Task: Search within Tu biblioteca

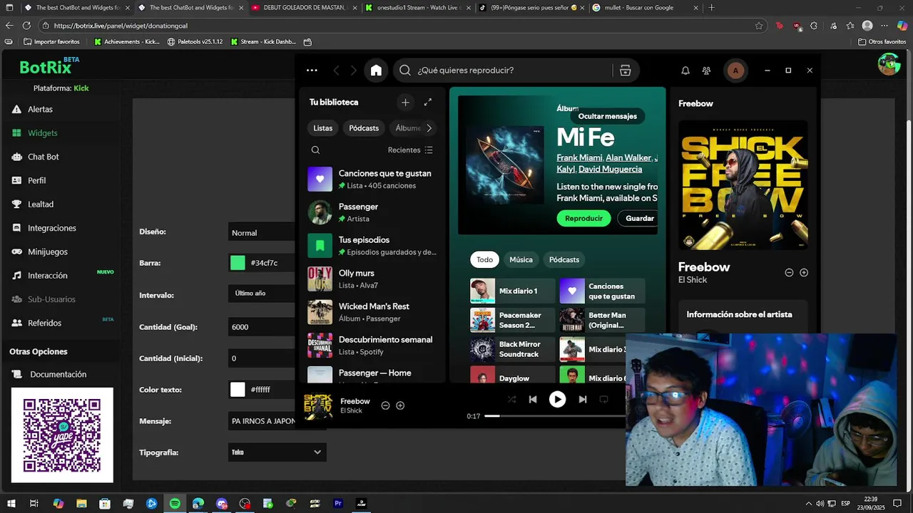Action: point(315,150)
